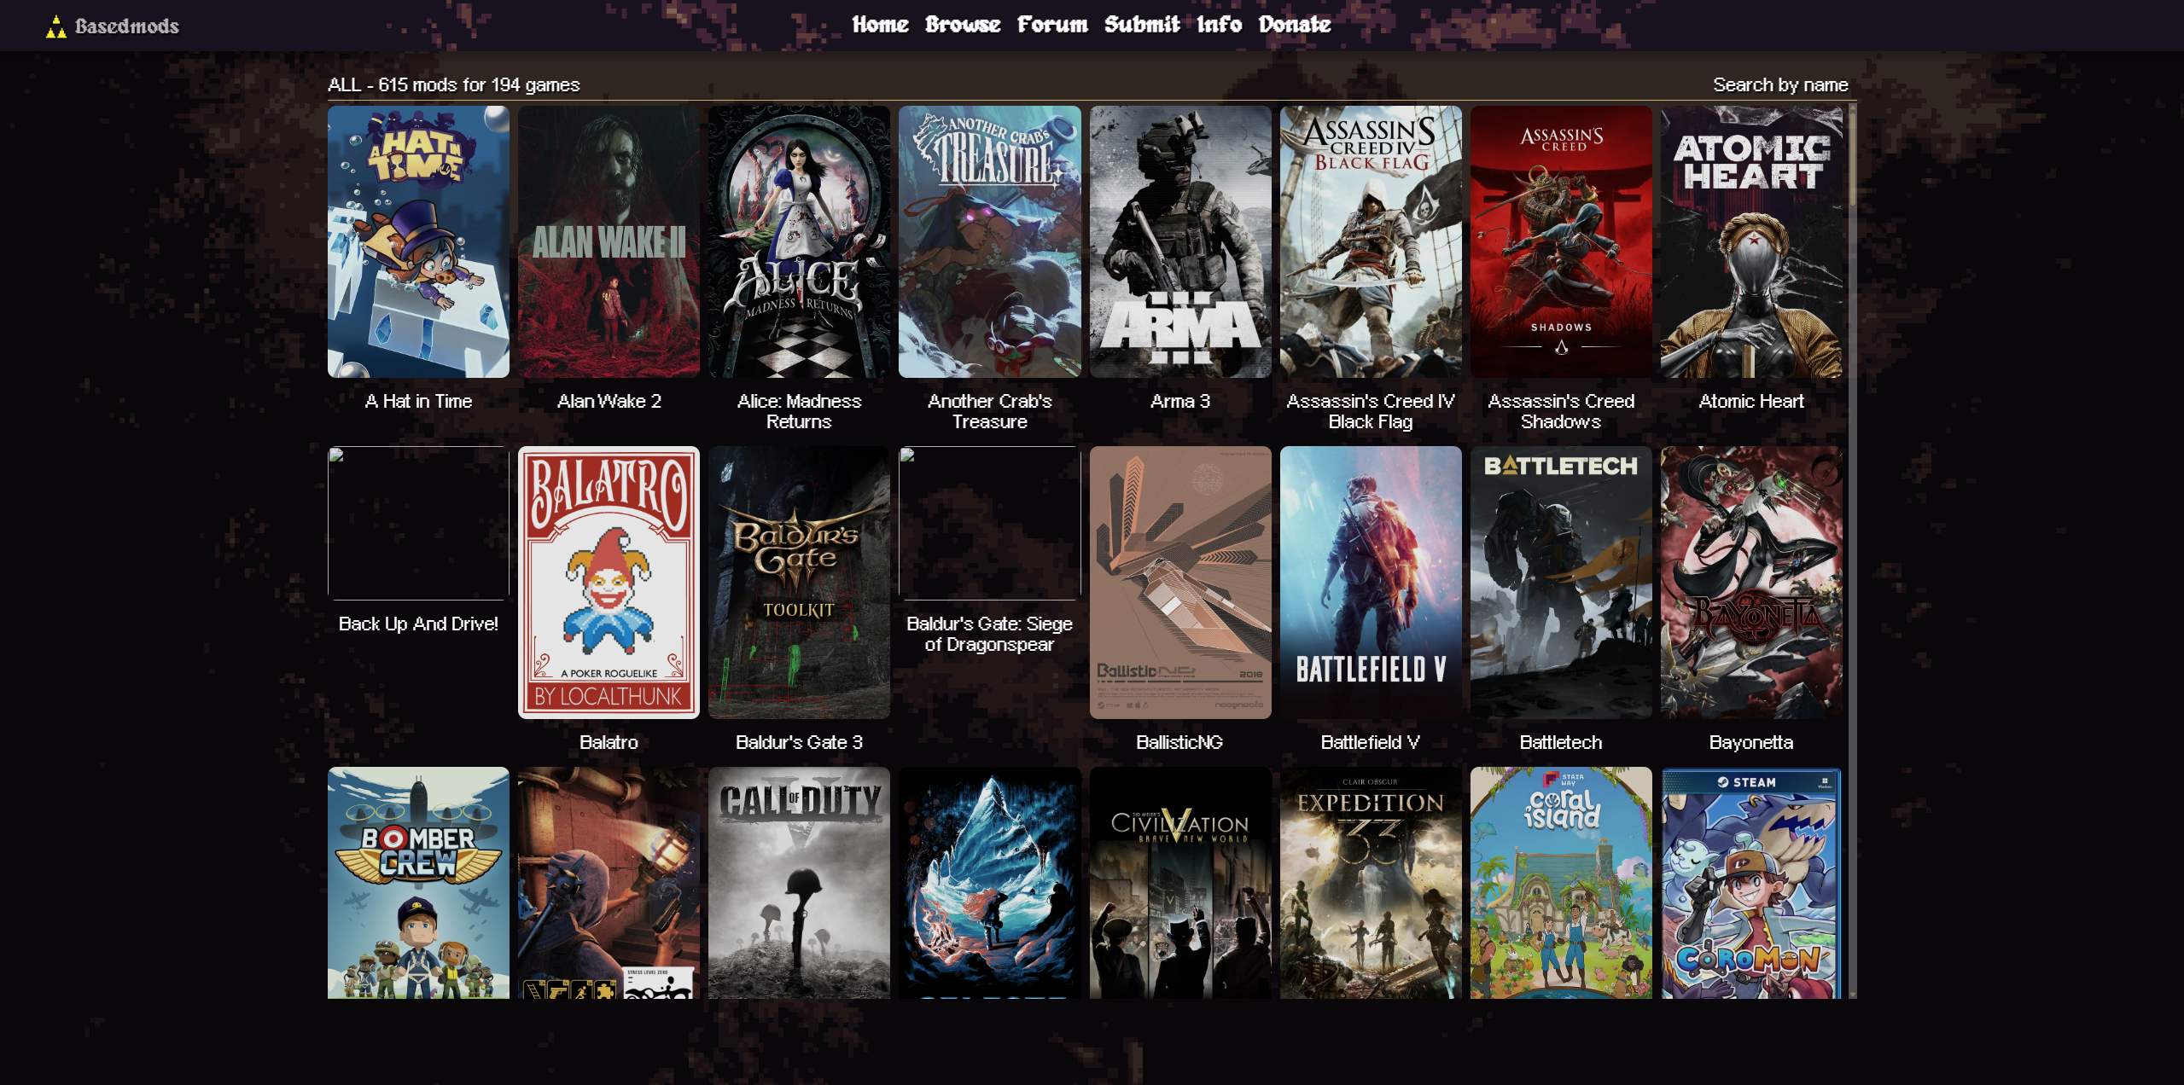Viewport: 2184px width, 1085px height.
Task: Click the game list vertical scrollbar
Action: pos(1852,550)
